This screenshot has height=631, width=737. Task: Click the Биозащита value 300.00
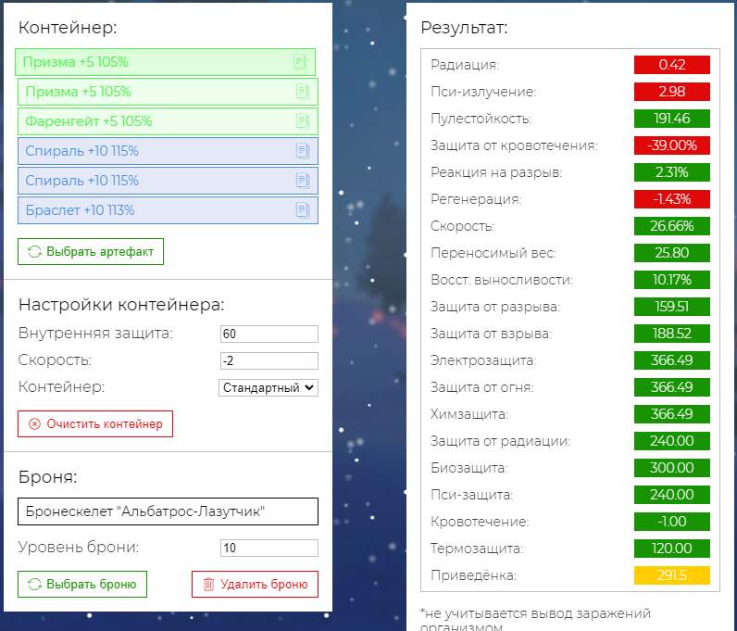(x=671, y=468)
